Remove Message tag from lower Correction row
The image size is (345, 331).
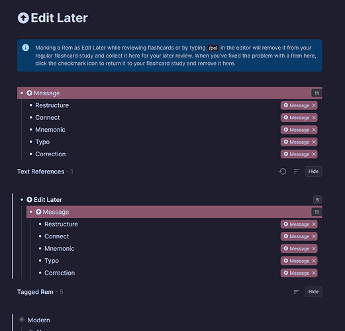(x=314, y=273)
